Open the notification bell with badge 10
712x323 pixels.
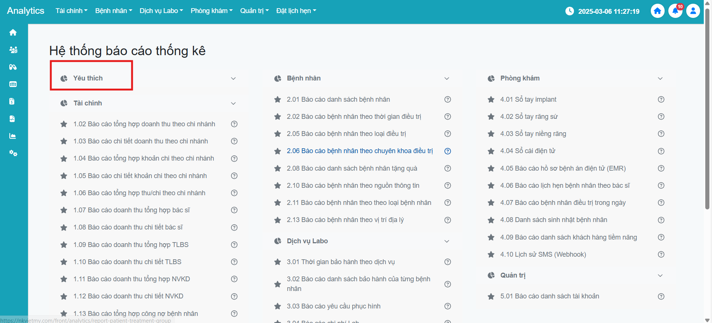[x=675, y=11]
